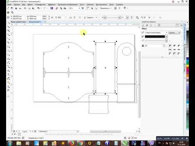Select the Interactive Fill tool in toolbox
Viewport: 195px width, 146px height.
[x=9, y=83]
